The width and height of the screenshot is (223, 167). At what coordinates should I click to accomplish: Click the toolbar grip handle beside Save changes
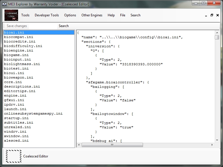coord(4,26)
